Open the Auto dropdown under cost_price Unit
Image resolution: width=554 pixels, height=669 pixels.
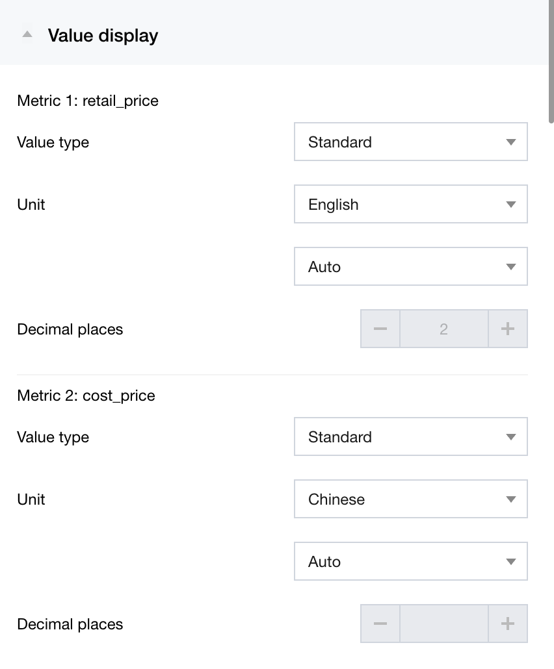click(x=410, y=561)
